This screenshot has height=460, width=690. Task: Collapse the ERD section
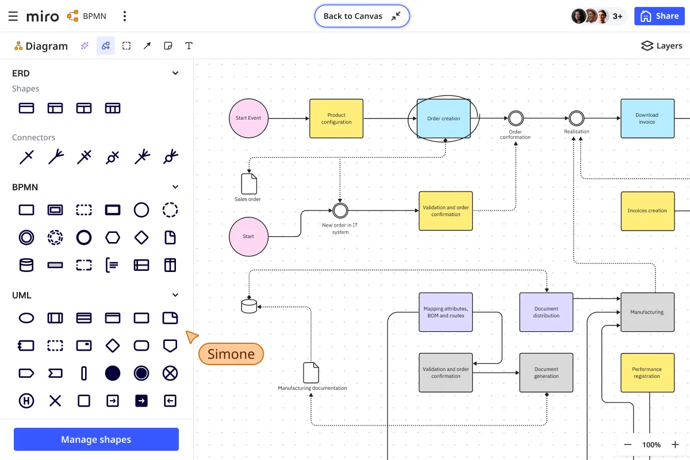175,73
